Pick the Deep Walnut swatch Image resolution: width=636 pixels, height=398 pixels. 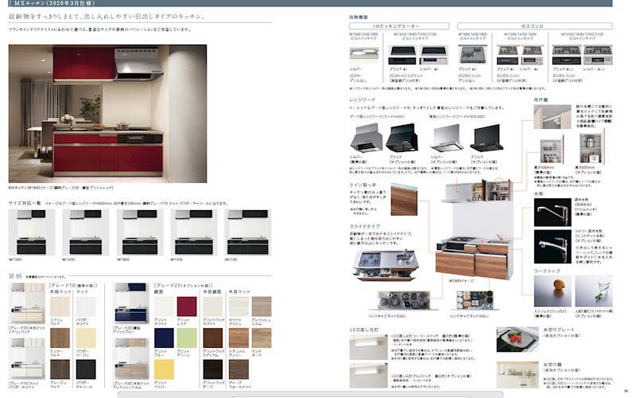point(238,369)
